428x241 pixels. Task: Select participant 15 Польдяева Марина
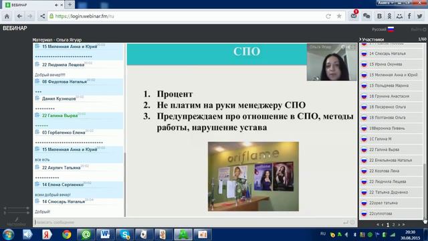[x=391, y=86]
